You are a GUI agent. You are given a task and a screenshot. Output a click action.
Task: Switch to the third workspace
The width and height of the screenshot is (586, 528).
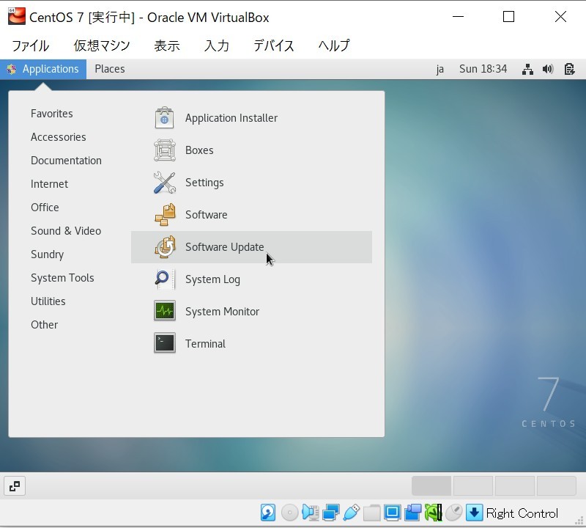[515, 486]
